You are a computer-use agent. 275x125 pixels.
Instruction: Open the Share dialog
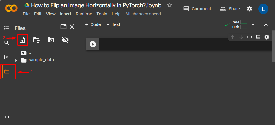[x=230, y=9]
